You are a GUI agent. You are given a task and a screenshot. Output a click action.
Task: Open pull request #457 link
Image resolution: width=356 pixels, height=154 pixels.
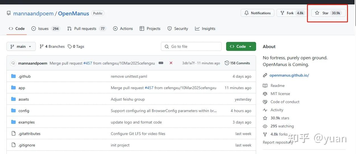pos(87,63)
